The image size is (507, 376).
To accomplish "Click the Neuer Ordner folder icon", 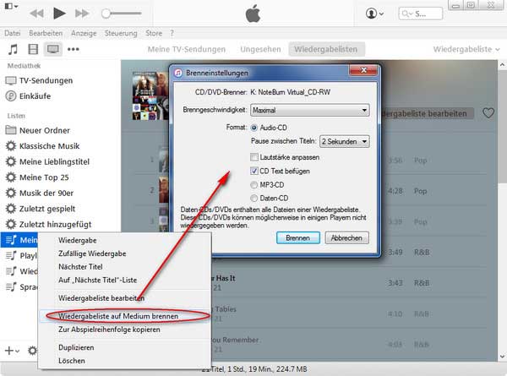I will click(11, 130).
